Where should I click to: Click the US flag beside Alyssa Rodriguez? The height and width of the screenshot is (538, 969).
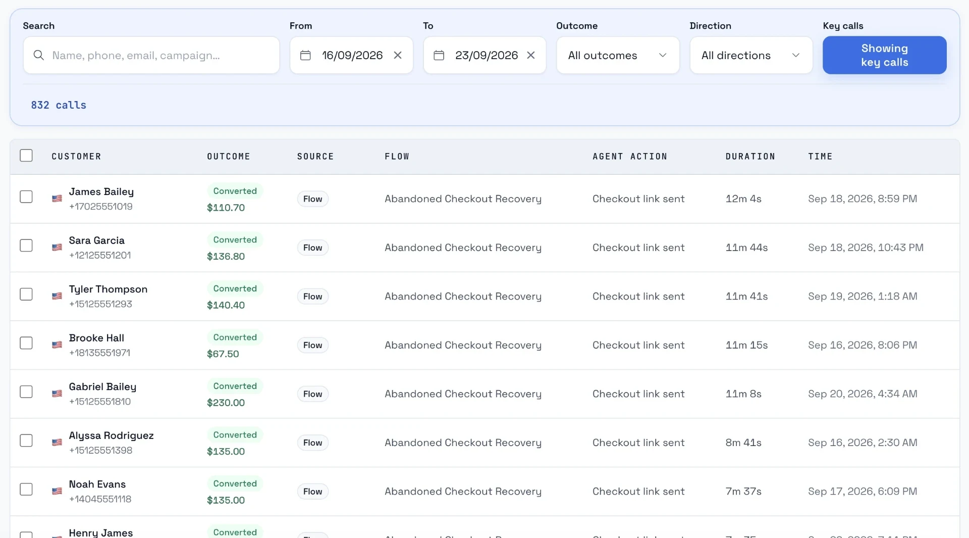coord(57,443)
